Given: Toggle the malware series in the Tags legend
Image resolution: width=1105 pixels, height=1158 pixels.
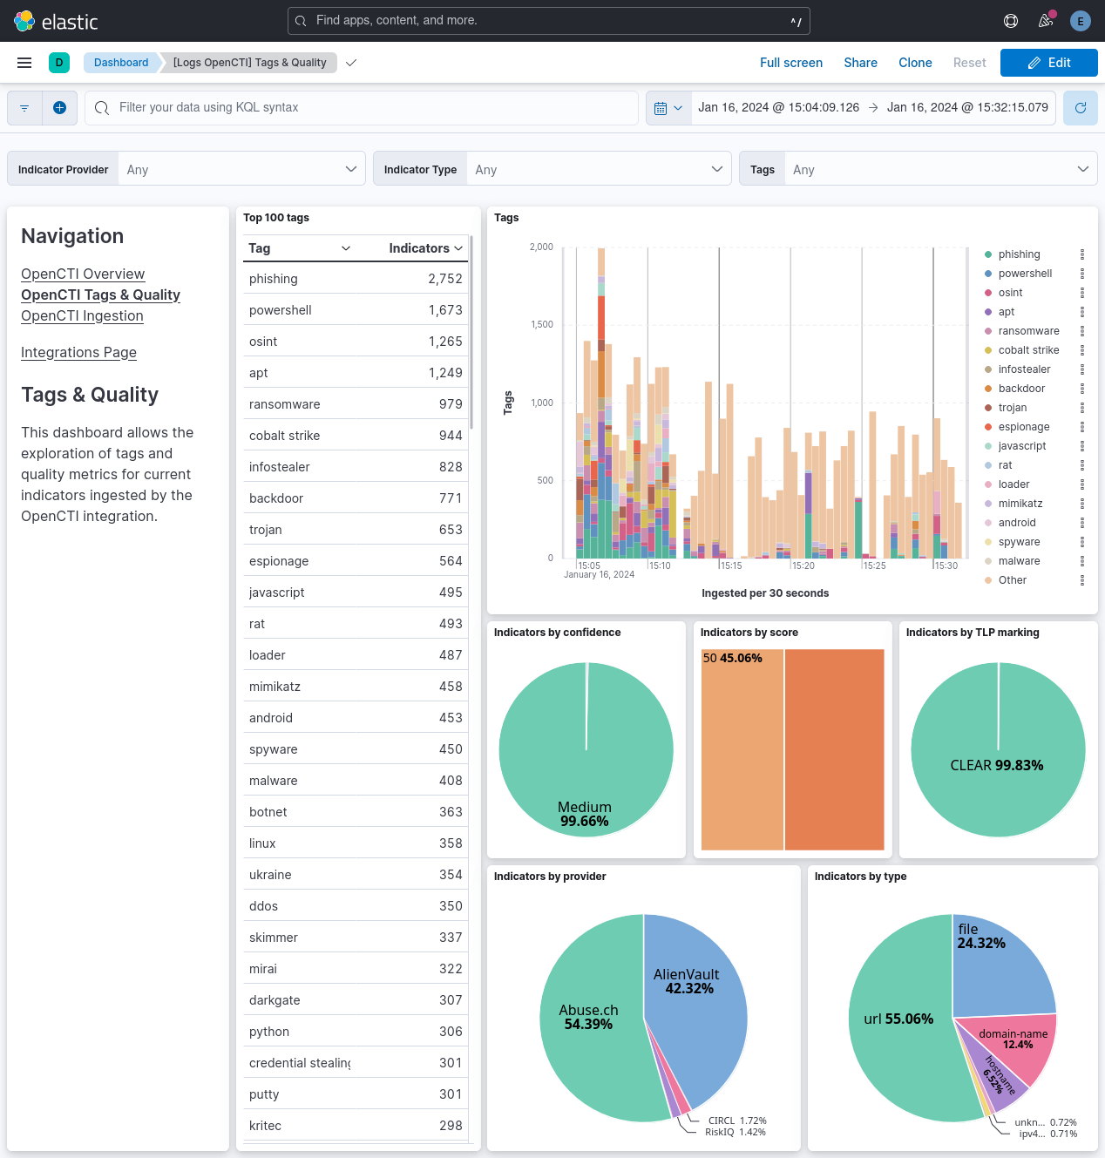Looking at the screenshot, I should [1019, 560].
